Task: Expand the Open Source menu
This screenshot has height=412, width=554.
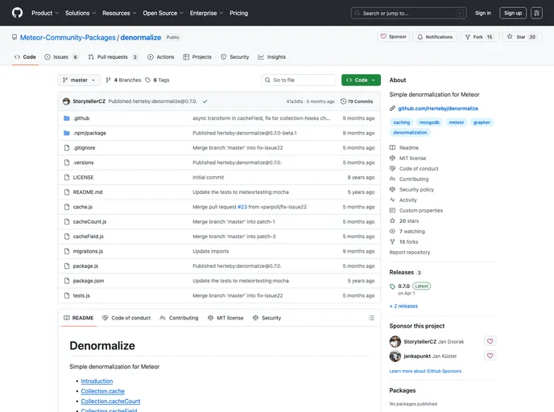Action: 163,13
